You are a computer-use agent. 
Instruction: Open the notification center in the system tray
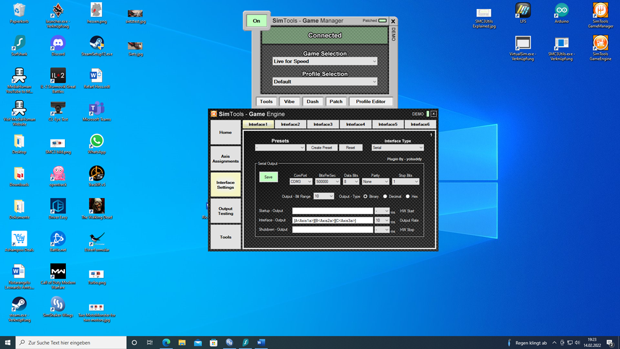pyautogui.click(x=610, y=342)
